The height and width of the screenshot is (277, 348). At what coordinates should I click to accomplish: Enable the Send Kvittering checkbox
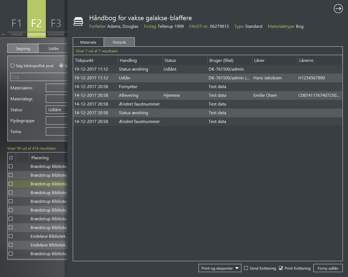246,268
